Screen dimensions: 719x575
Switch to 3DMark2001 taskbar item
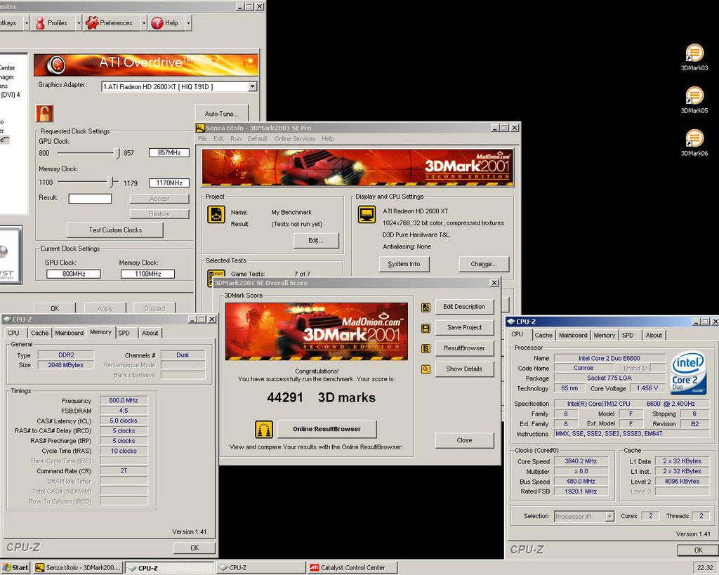pos(78,568)
